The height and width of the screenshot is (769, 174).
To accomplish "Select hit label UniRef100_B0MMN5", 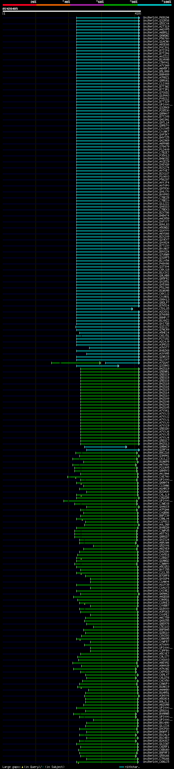I will 156,714.
